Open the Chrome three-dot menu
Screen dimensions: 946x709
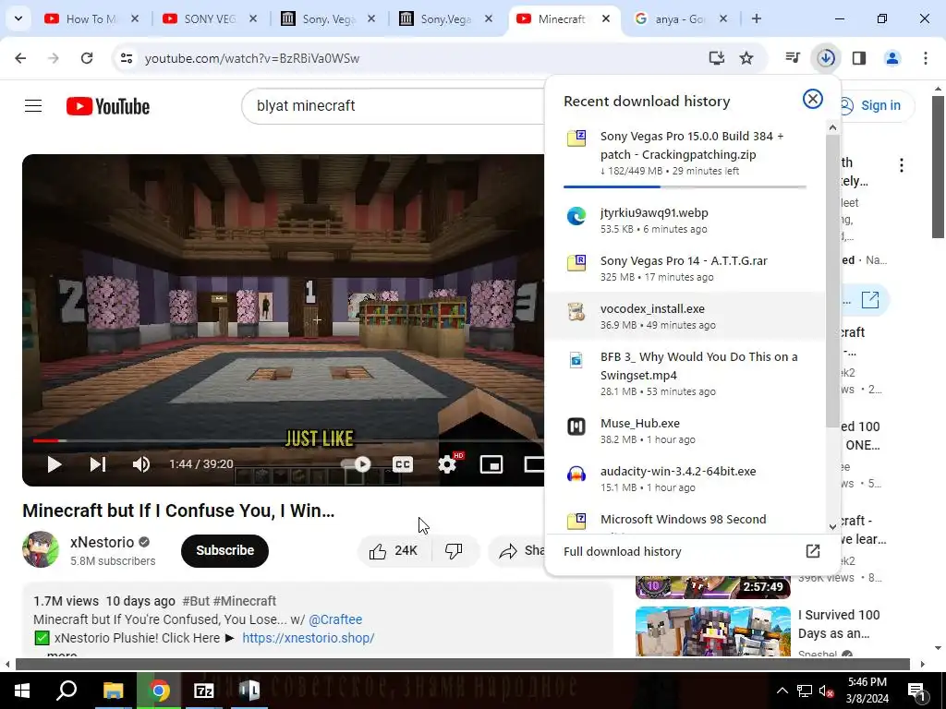[x=926, y=58]
